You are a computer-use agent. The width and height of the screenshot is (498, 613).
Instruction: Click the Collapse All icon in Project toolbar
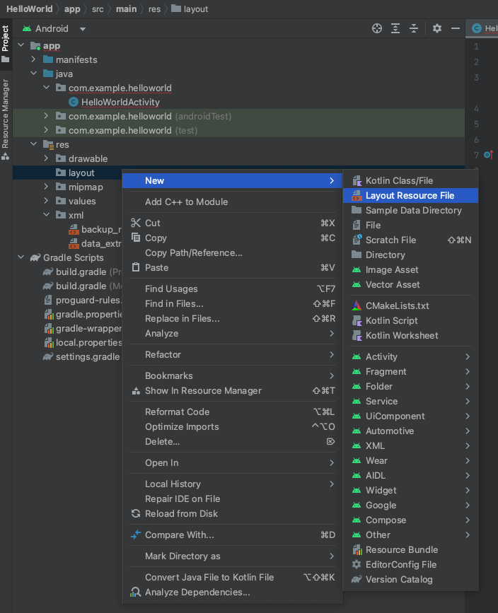[x=414, y=28]
